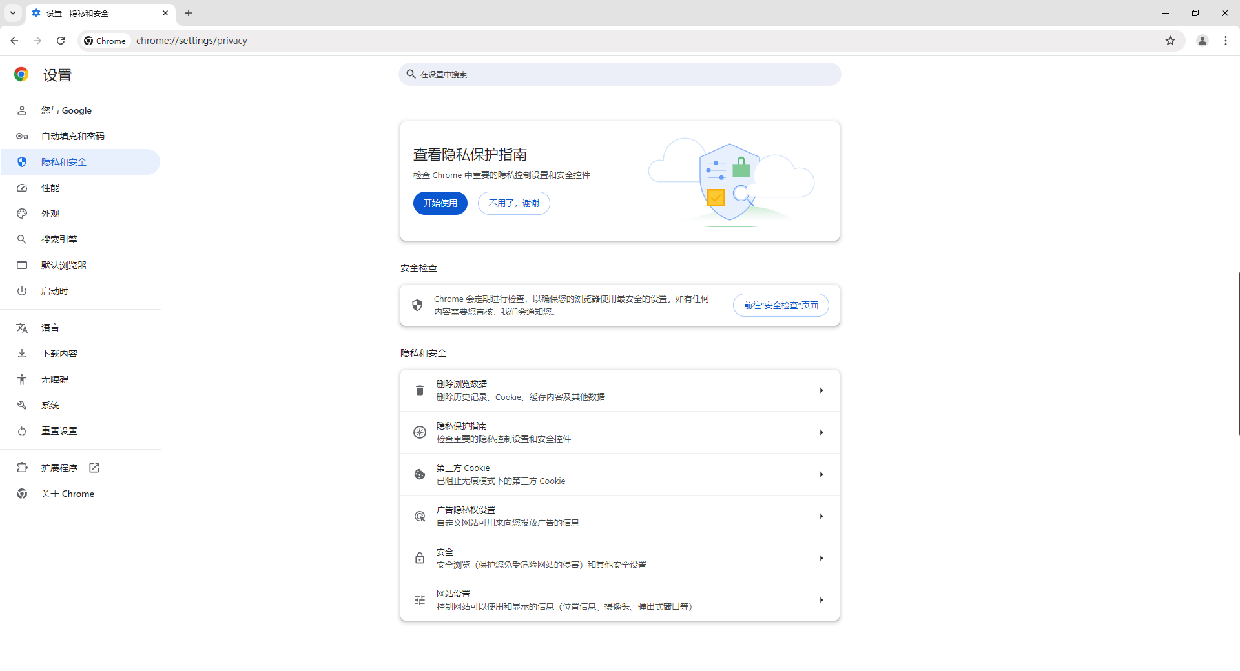
Task: Select the 搜索引擎 magnifier icon
Action: point(22,239)
